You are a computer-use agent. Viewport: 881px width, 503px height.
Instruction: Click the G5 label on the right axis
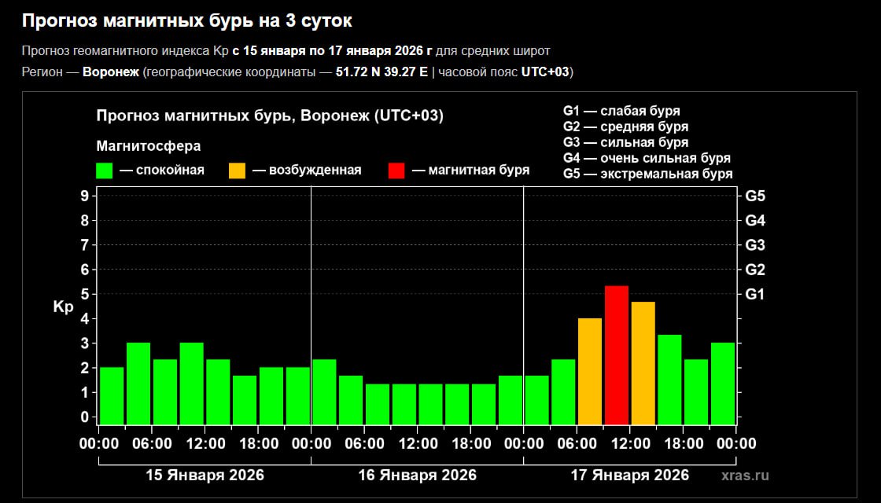coord(755,196)
